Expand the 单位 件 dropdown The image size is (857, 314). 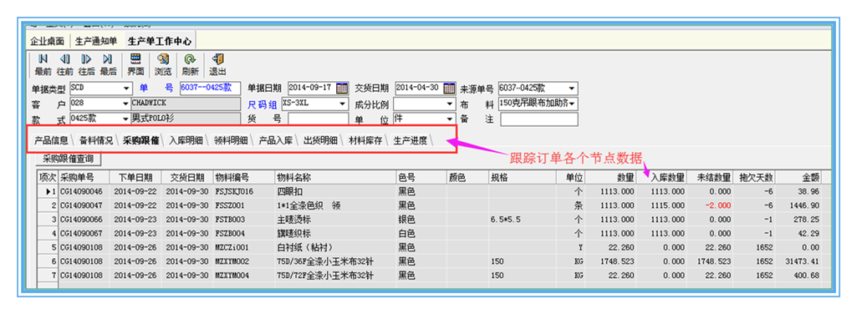pos(450,119)
